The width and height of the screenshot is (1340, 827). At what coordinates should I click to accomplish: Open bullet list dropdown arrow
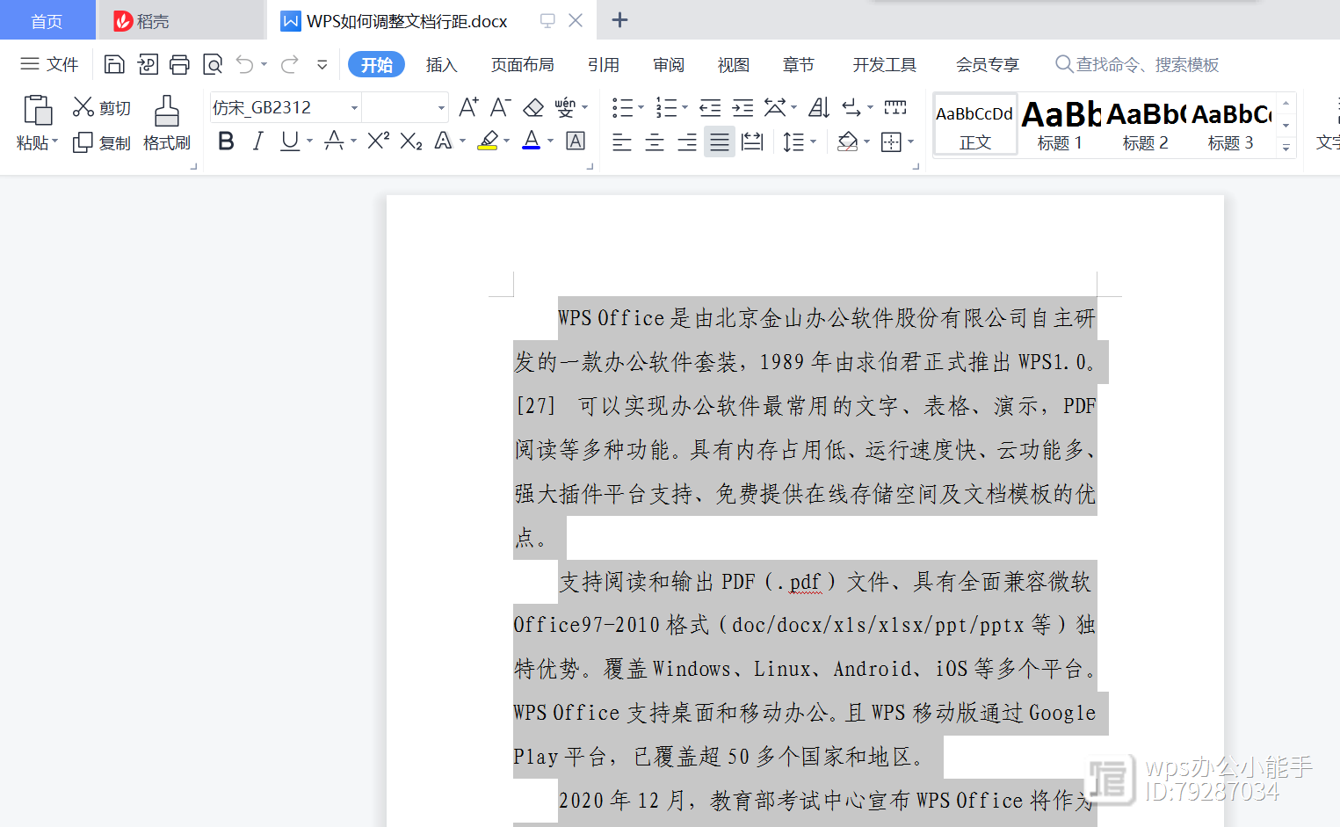point(641,107)
